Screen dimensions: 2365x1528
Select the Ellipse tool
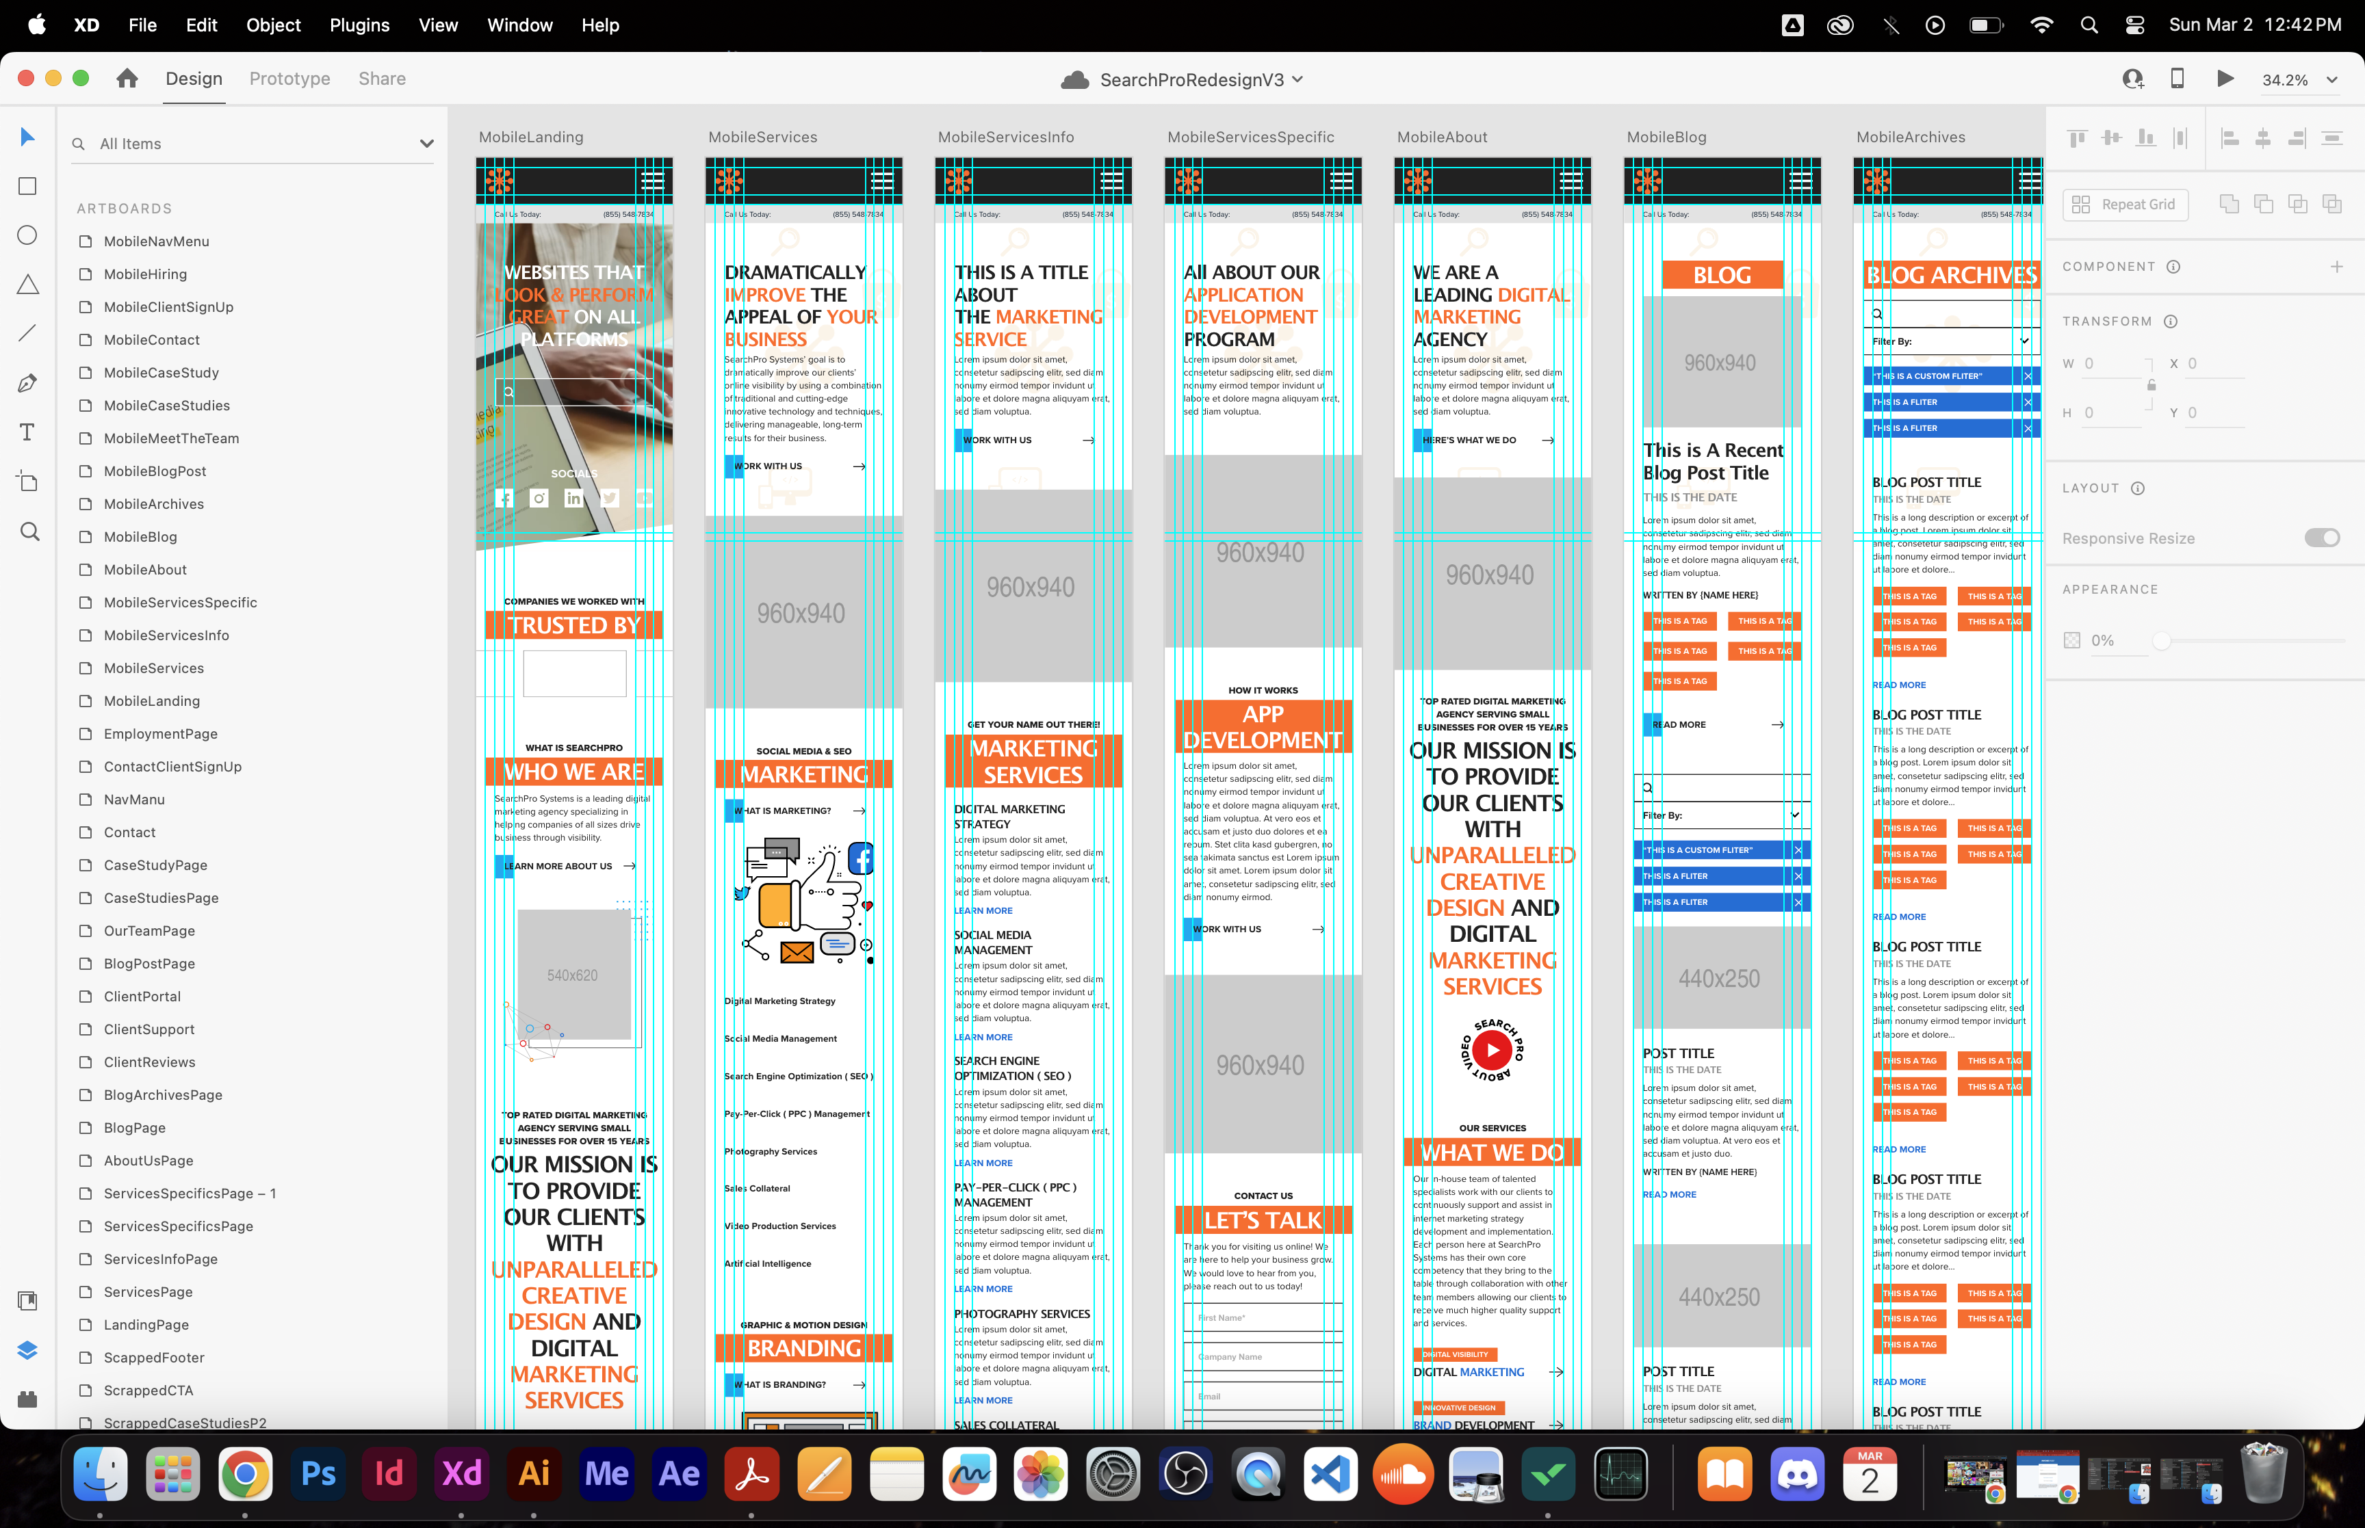(28, 235)
